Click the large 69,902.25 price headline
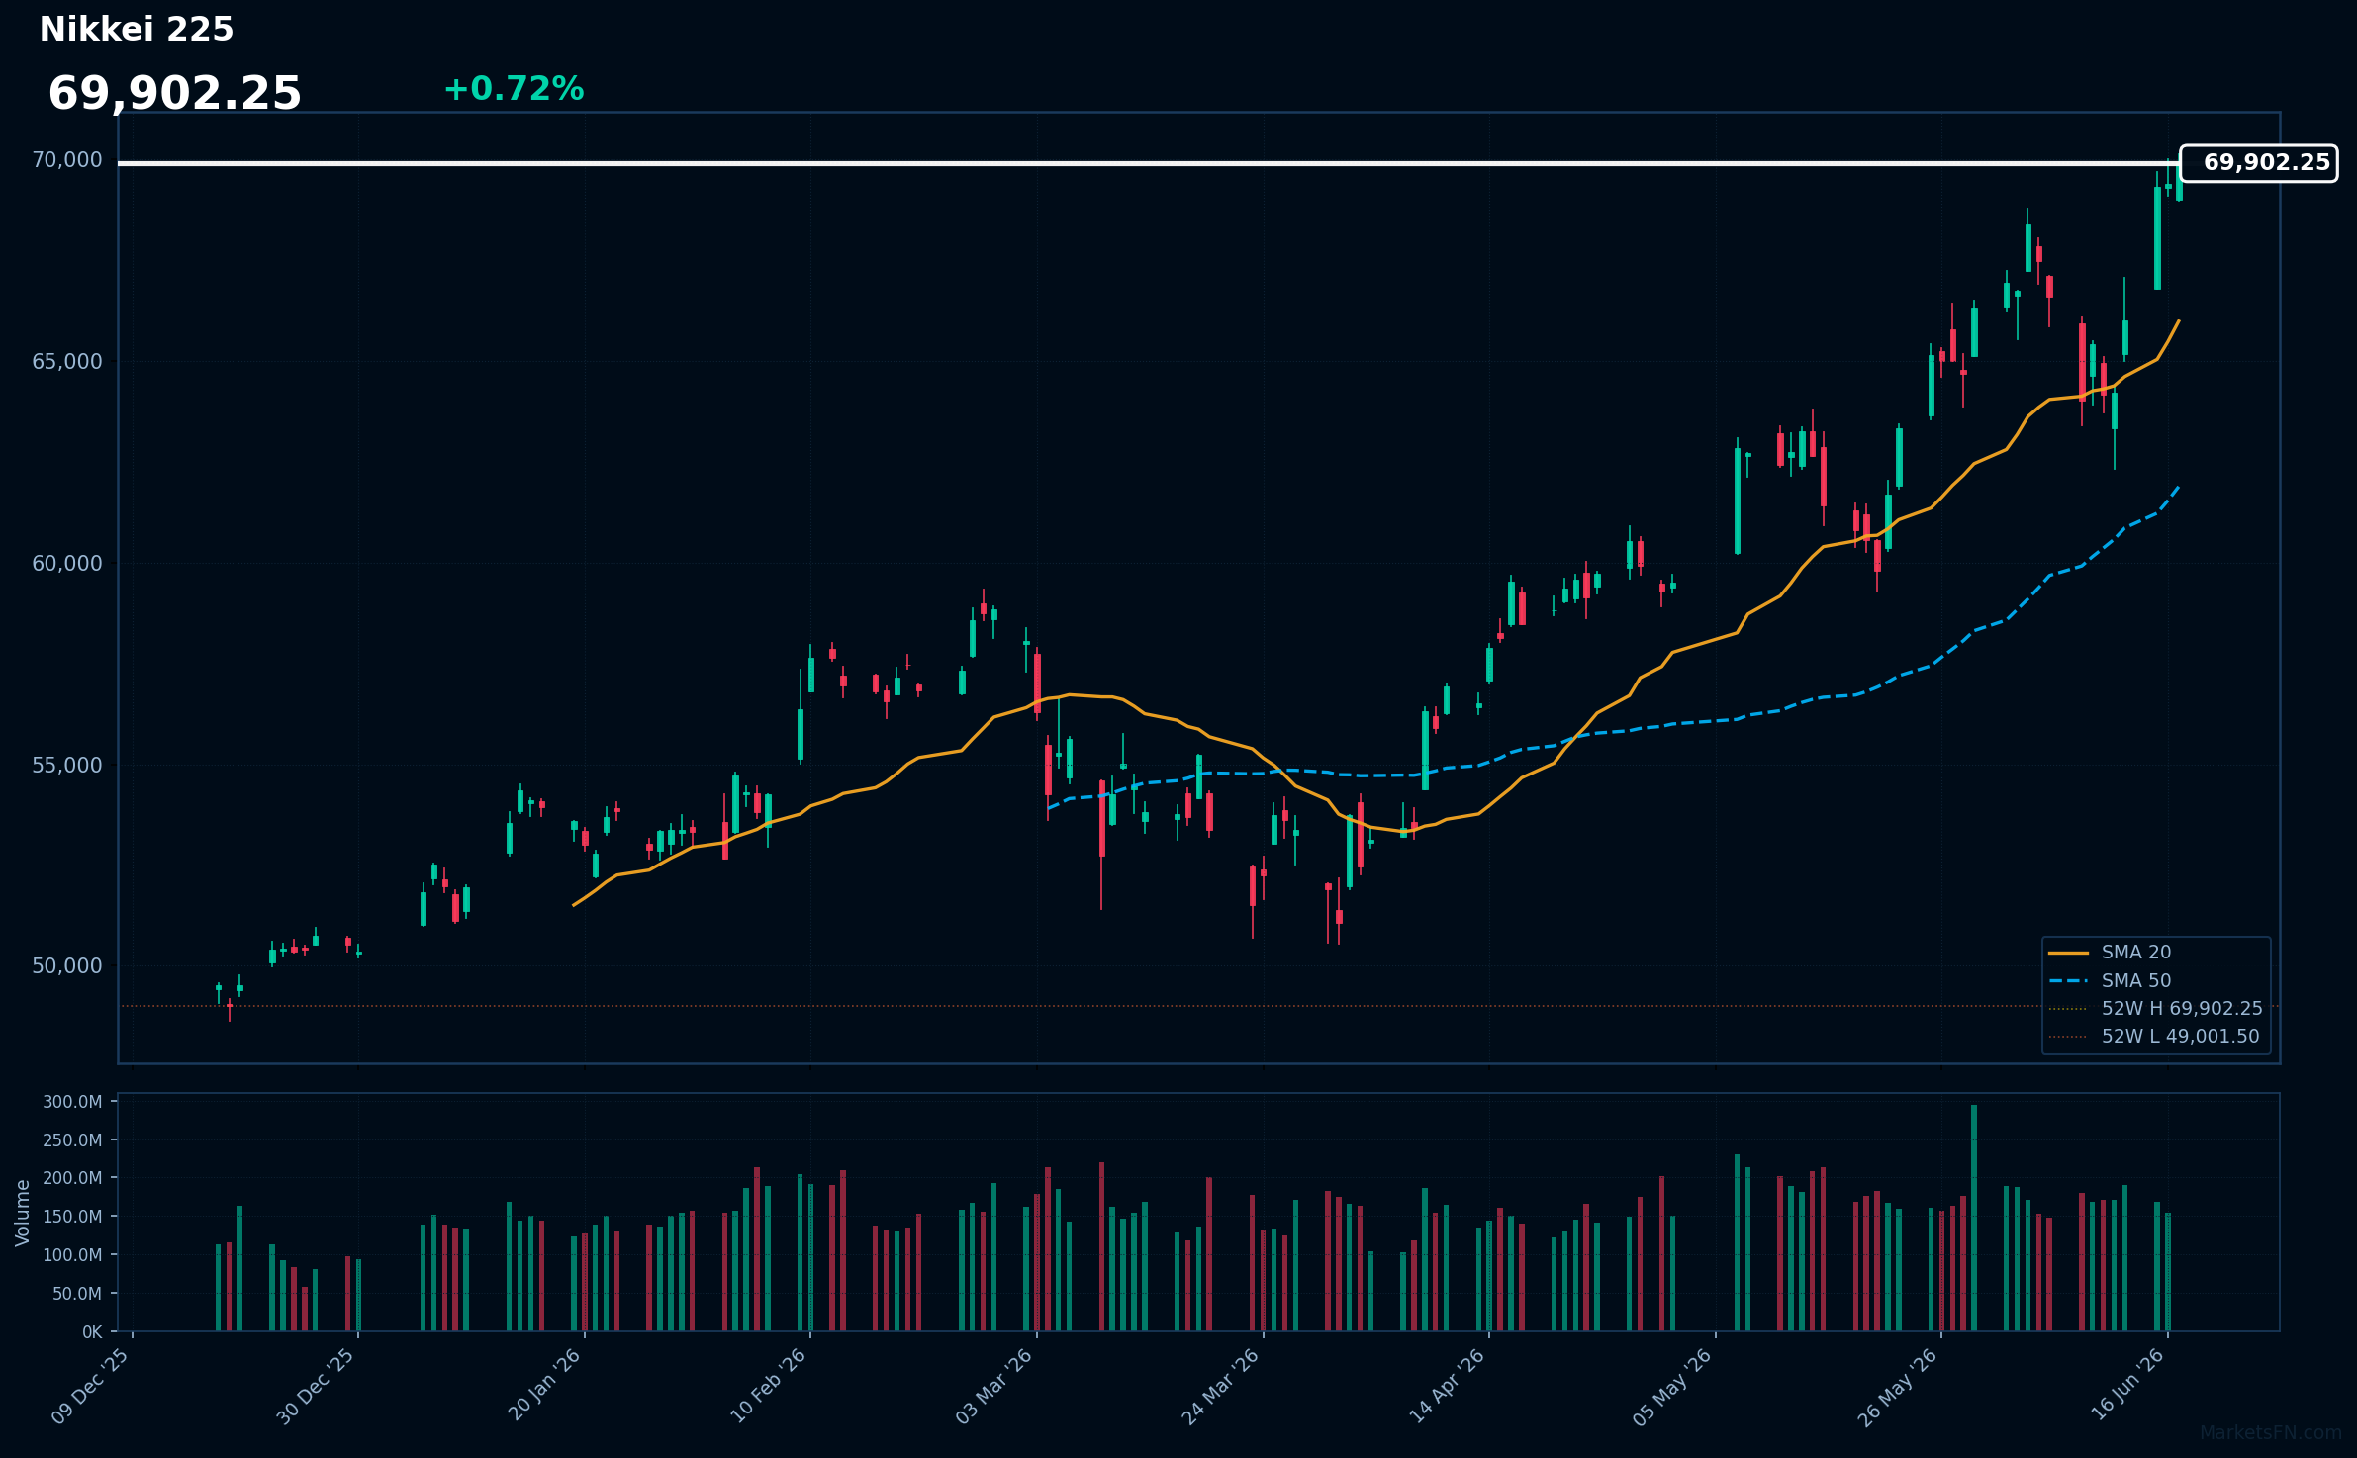 tap(175, 94)
